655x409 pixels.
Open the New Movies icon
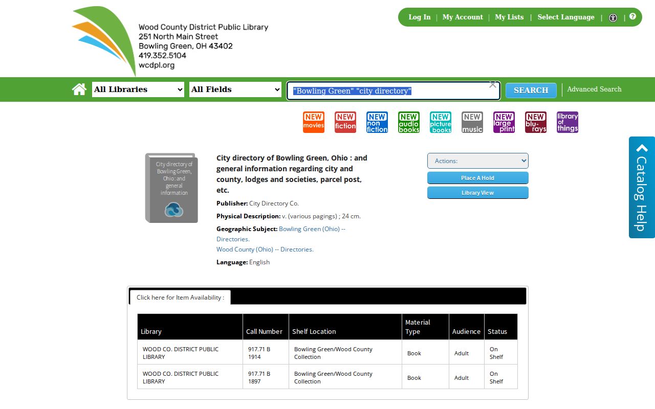314,122
